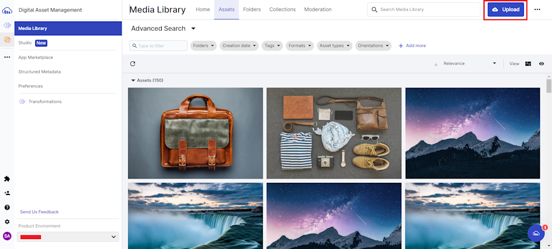Click the Send Us Feedback link

click(x=39, y=212)
